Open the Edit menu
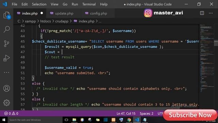 click(25, 4)
